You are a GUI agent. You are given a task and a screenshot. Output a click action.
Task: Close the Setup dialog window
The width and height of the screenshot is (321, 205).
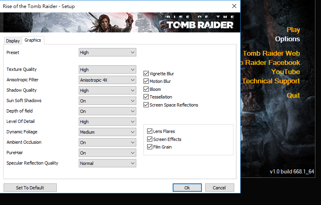tap(234, 6)
